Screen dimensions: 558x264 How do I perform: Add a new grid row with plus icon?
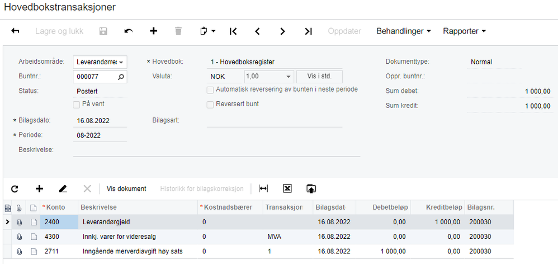(40, 188)
